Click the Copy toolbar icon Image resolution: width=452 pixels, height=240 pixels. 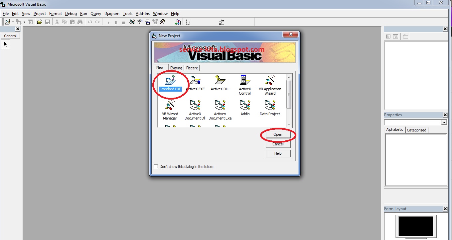coord(65,22)
